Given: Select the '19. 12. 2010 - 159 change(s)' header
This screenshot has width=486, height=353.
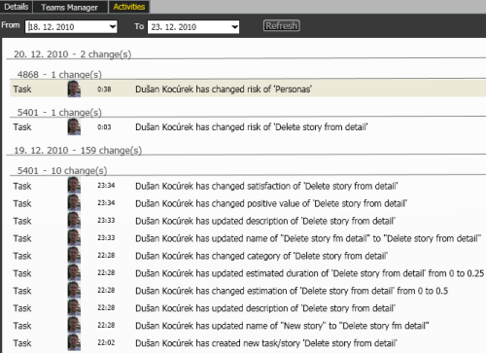Looking at the screenshot, I should (x=78, y=150).
